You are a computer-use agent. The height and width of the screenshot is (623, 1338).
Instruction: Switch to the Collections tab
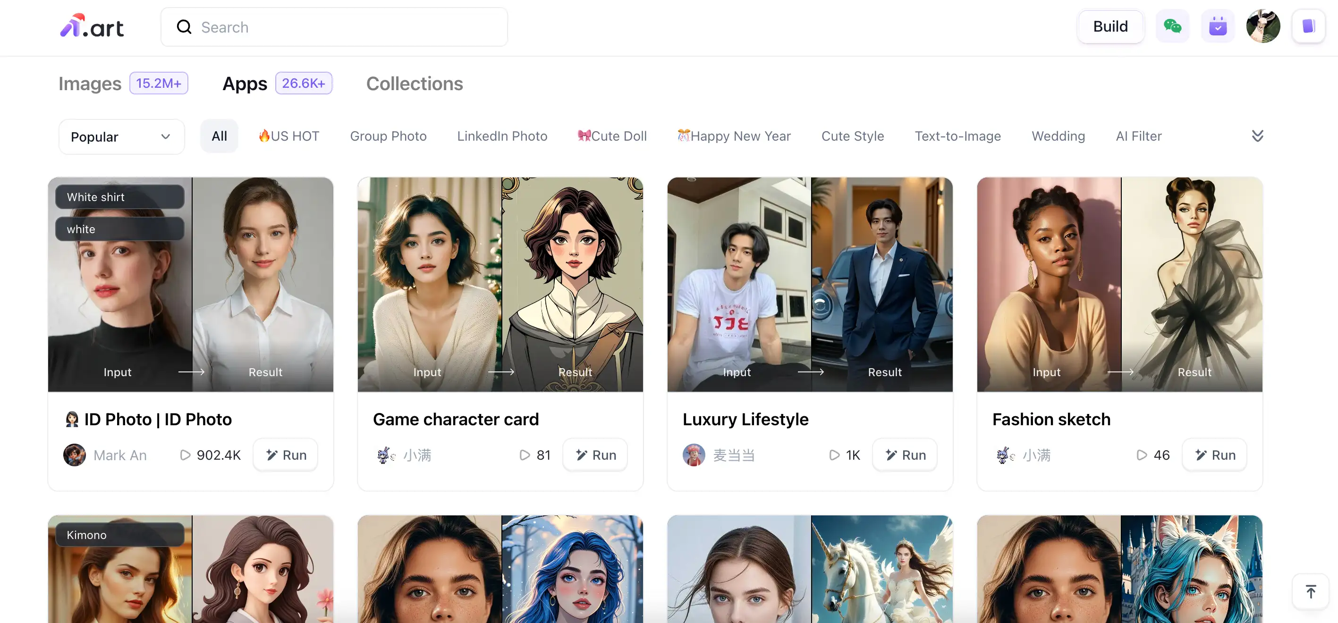click(x=415, y=84)
